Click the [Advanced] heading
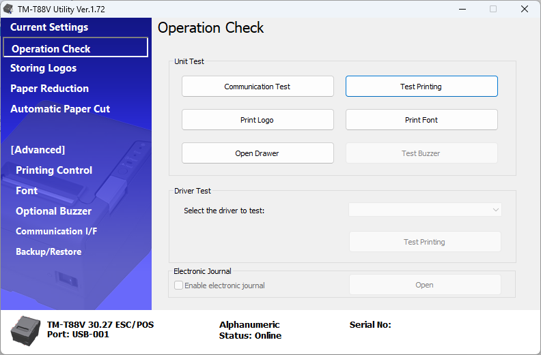Viewport: 541px width, 355px height. 38,150
